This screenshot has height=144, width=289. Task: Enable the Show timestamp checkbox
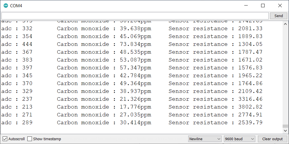point(30,139)
